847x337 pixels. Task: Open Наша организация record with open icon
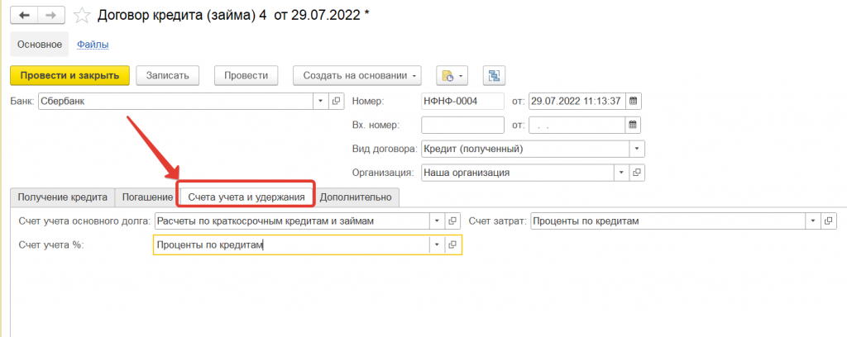coord(636,173)
